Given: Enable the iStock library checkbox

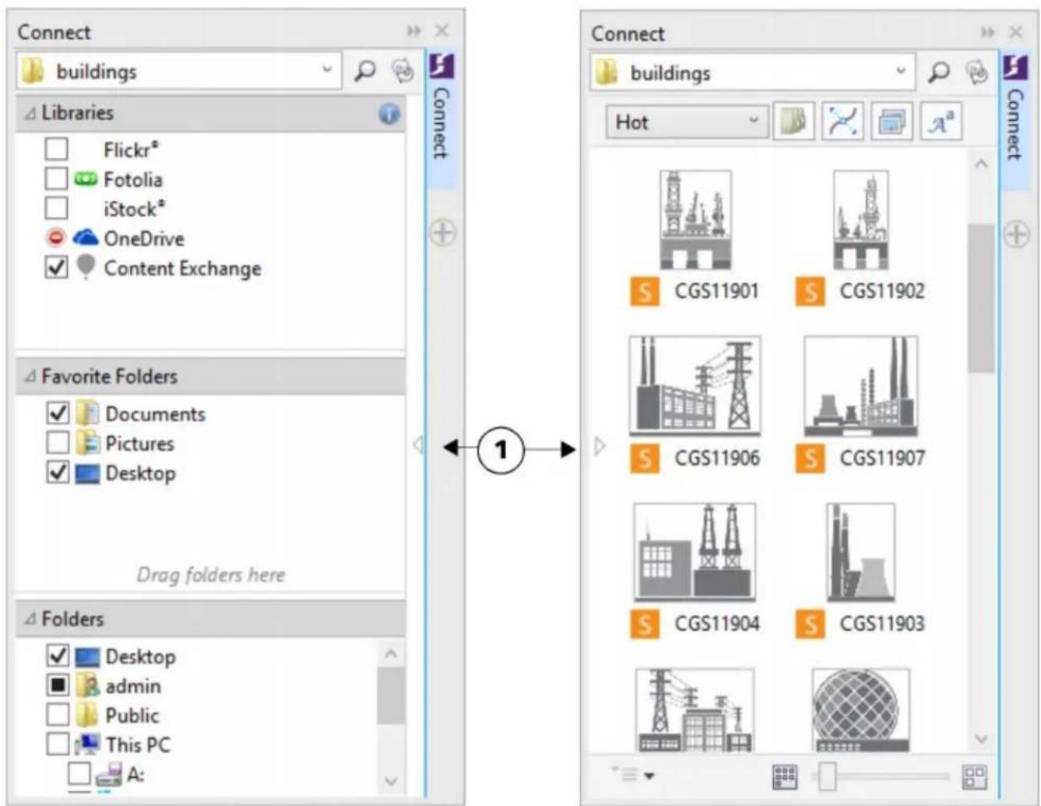Looking at the screenshot, I should [56, 208].
